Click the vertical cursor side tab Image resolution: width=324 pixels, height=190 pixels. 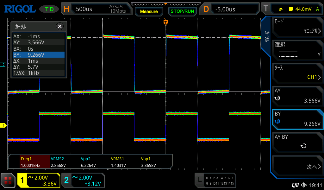click(267, 36)
